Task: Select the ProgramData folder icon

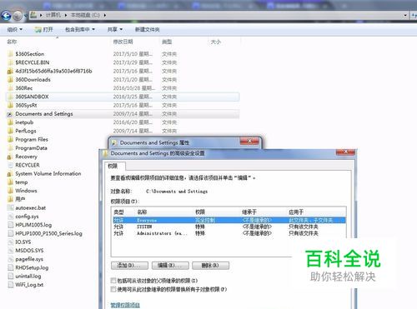Action: 10,148
